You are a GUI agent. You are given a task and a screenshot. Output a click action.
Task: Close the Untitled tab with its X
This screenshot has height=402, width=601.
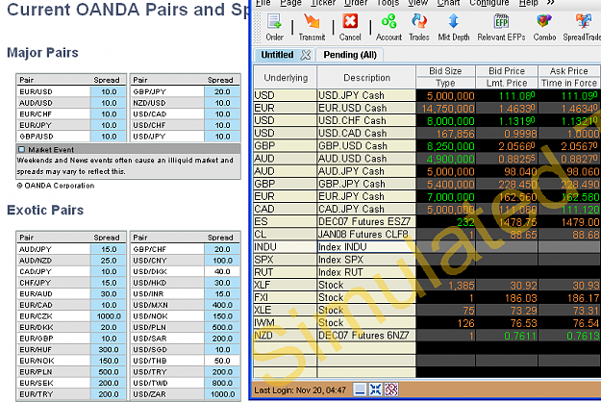tap(306, 55)
